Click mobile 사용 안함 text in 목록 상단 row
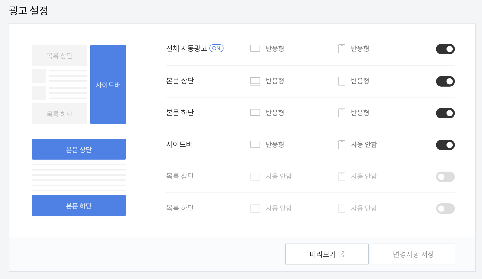 point(364,176)
